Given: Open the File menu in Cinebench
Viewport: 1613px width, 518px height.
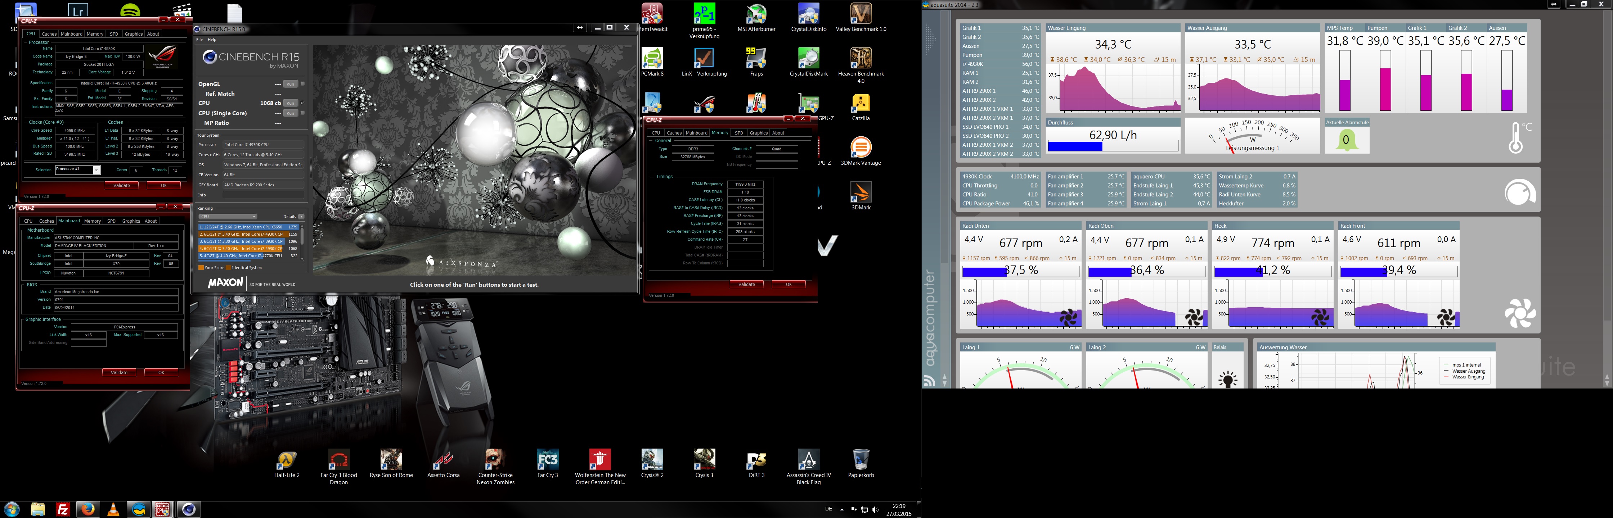Looking at the screenshot, I should coord(200,40).
